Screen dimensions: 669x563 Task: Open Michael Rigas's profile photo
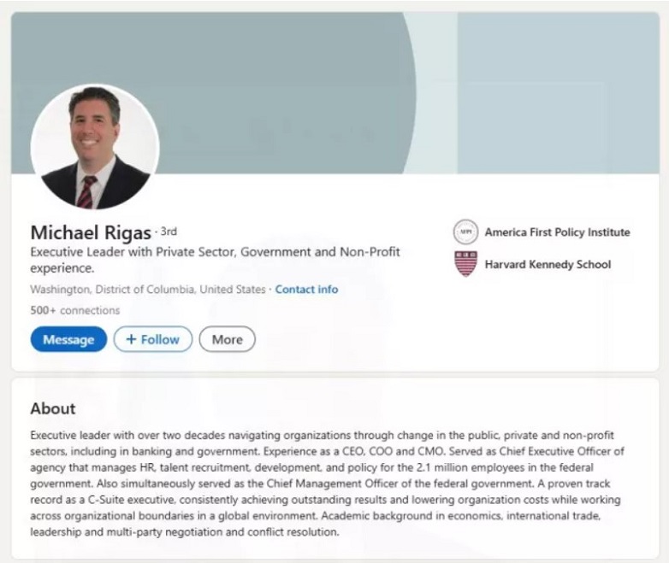95,146
